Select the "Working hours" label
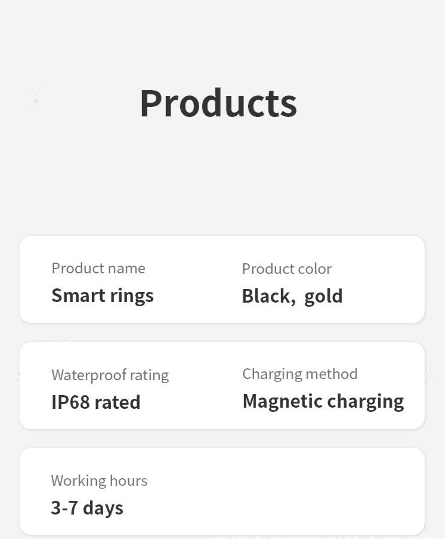This screenshot has width=445, height=539. point(99,481)
